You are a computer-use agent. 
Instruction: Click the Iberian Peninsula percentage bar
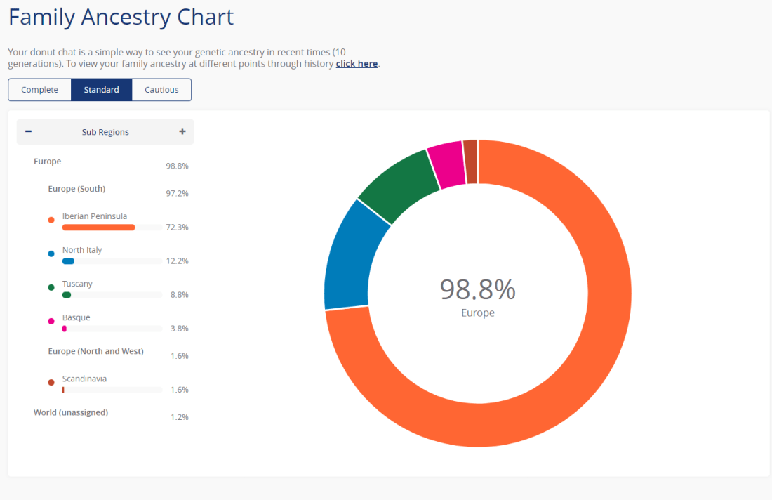tap(98, 228)
